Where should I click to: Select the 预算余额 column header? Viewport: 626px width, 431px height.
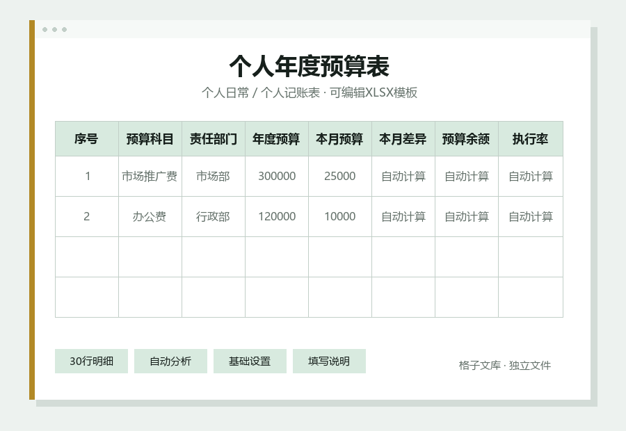coord(467,139)
